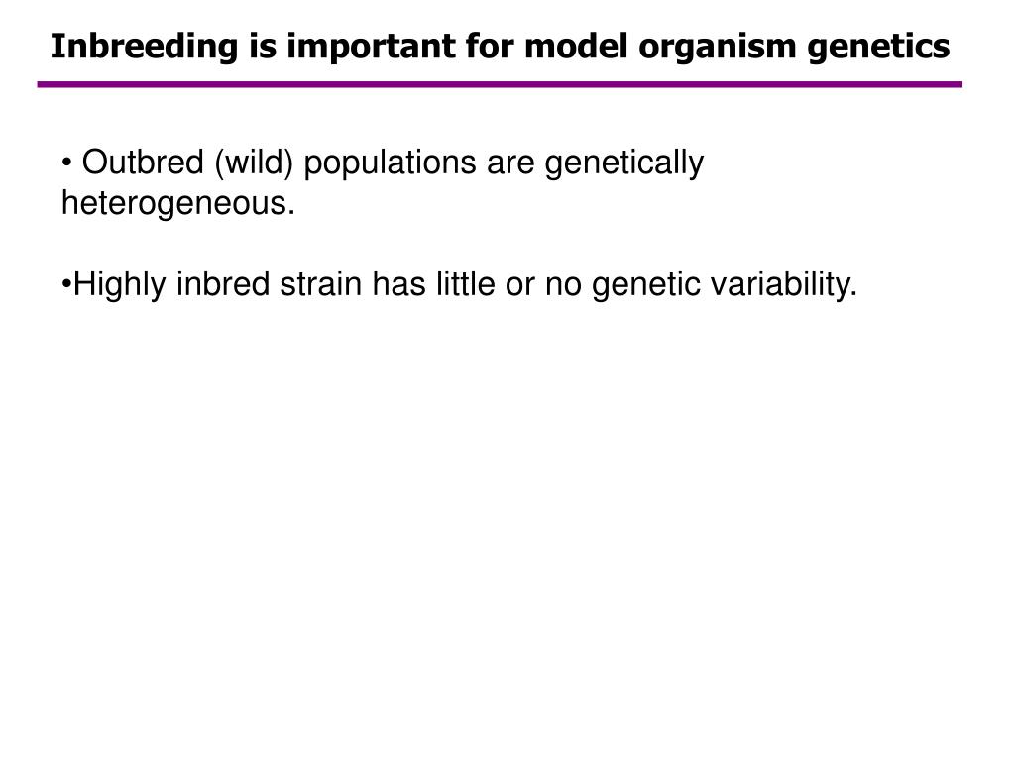The height and width of the screenshot is (761, 1015).
Task: Click the purple horizontal divider line
Action: [x=500, y=84]
